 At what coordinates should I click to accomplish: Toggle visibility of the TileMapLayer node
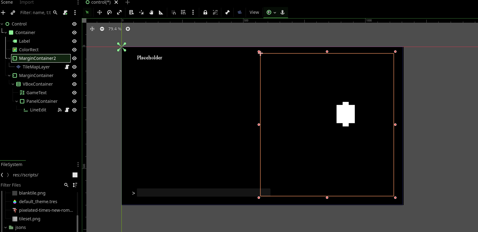74,67
